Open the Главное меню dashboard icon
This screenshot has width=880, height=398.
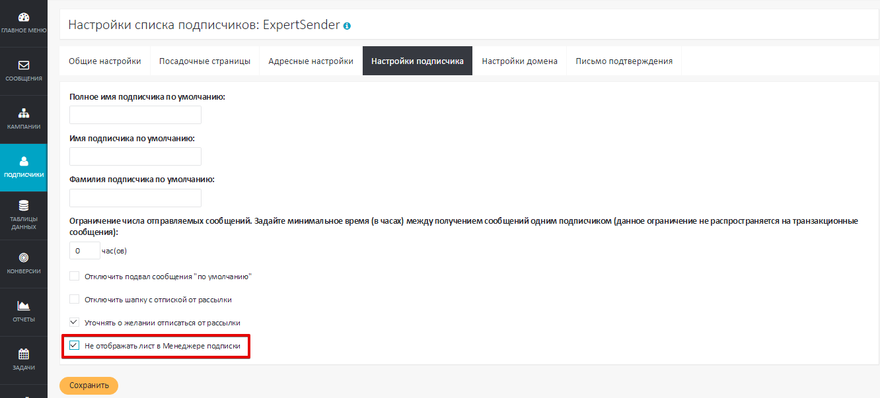click(x=23, y=18)
